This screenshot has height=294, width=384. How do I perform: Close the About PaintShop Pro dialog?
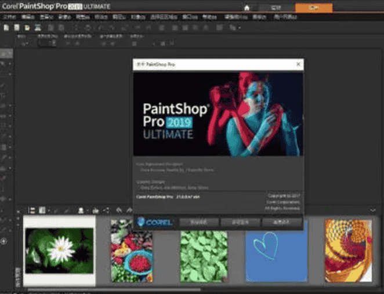coord(298,64)
